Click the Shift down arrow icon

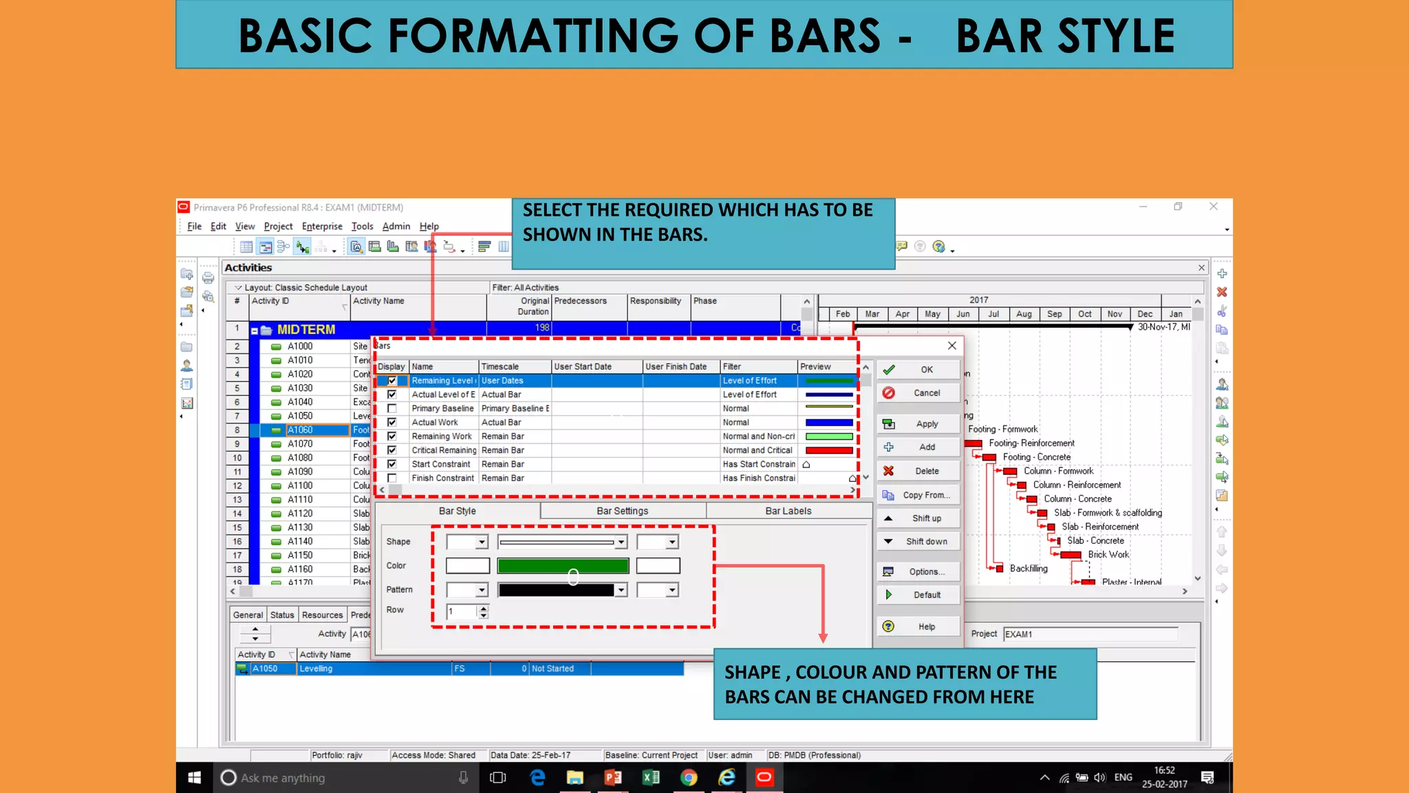888,542
